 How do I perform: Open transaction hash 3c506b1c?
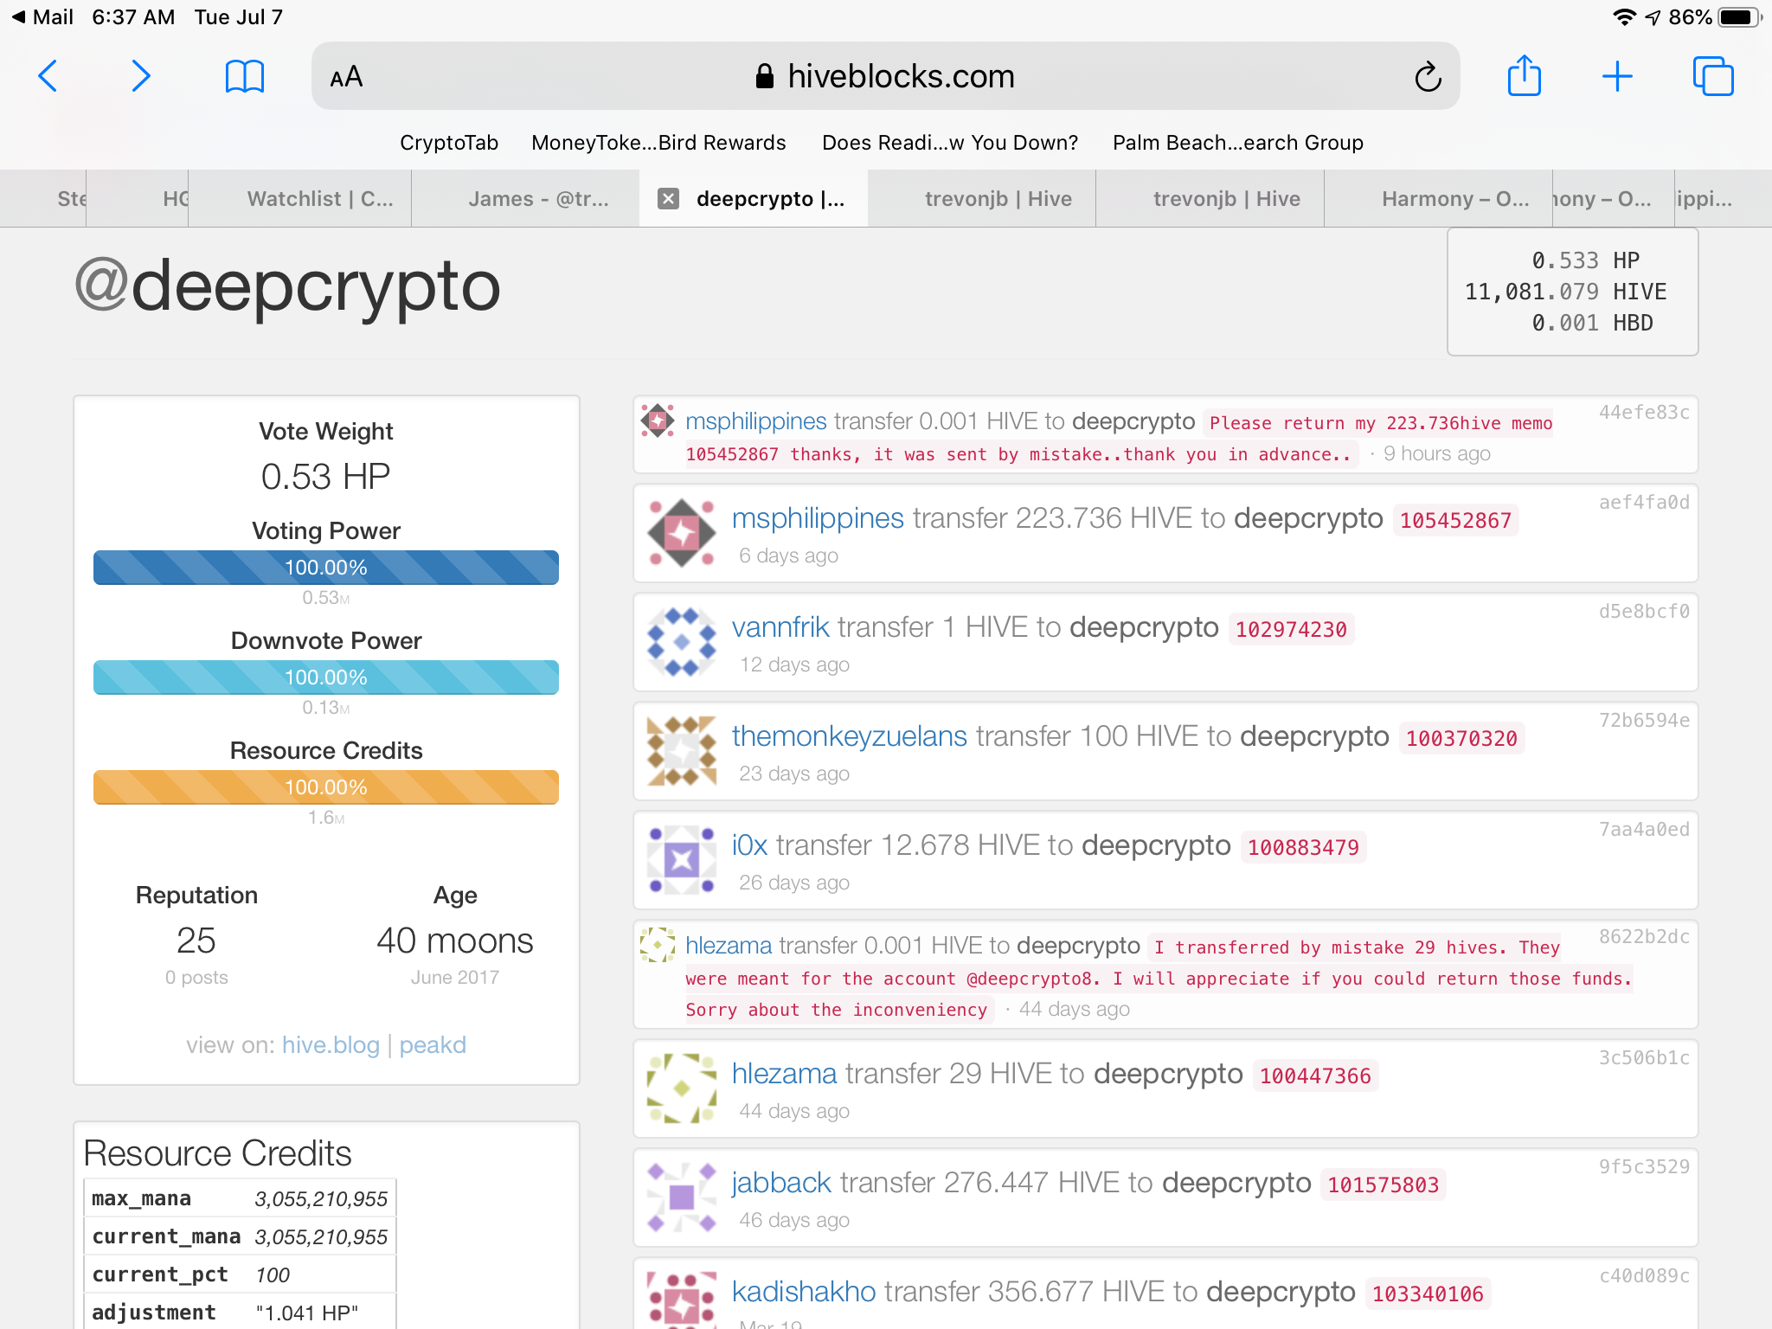[x=1644, y=1058]
